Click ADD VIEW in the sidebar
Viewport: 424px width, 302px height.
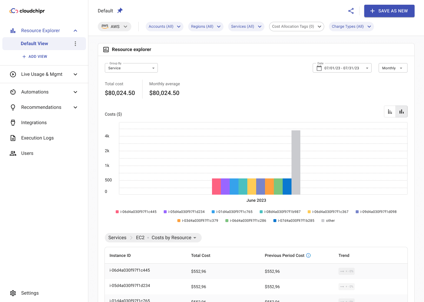click(x=35, y=57)
